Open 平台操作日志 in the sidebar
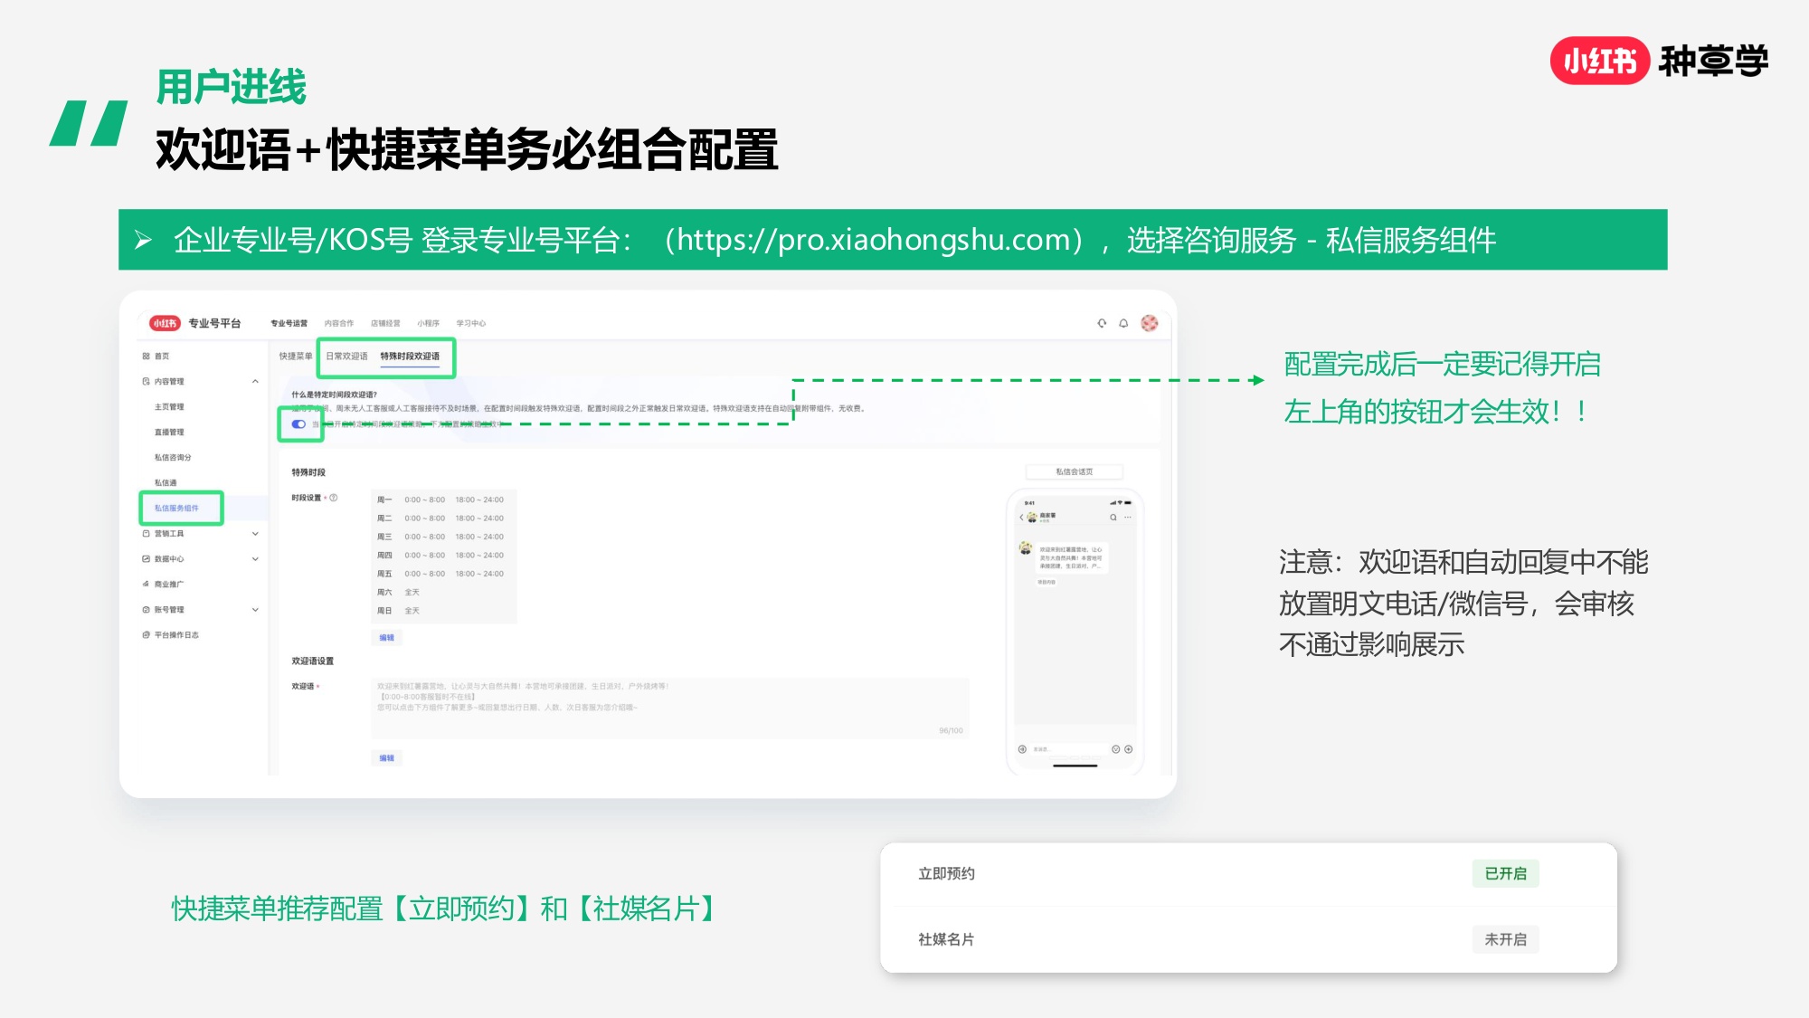Image resolution: width=1809 pixels, height=1018 pixels. (x=176, y=635)
